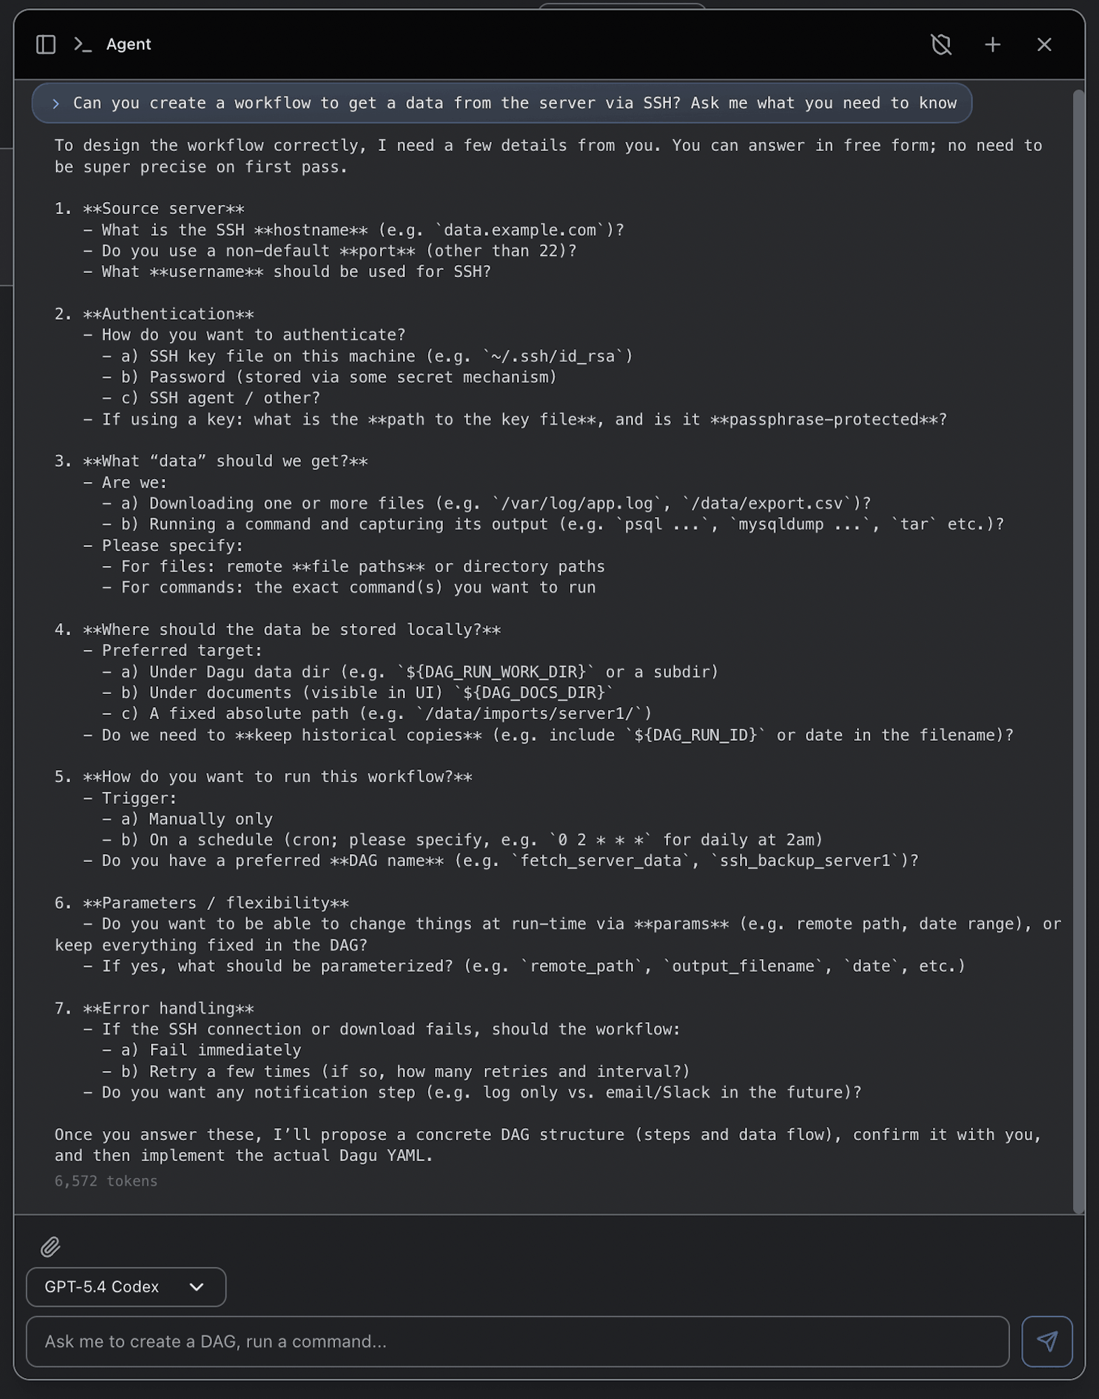Click the terminal prompt icon beside Agent
This screenshot has height=1399, width=1099.
(83, 45)
